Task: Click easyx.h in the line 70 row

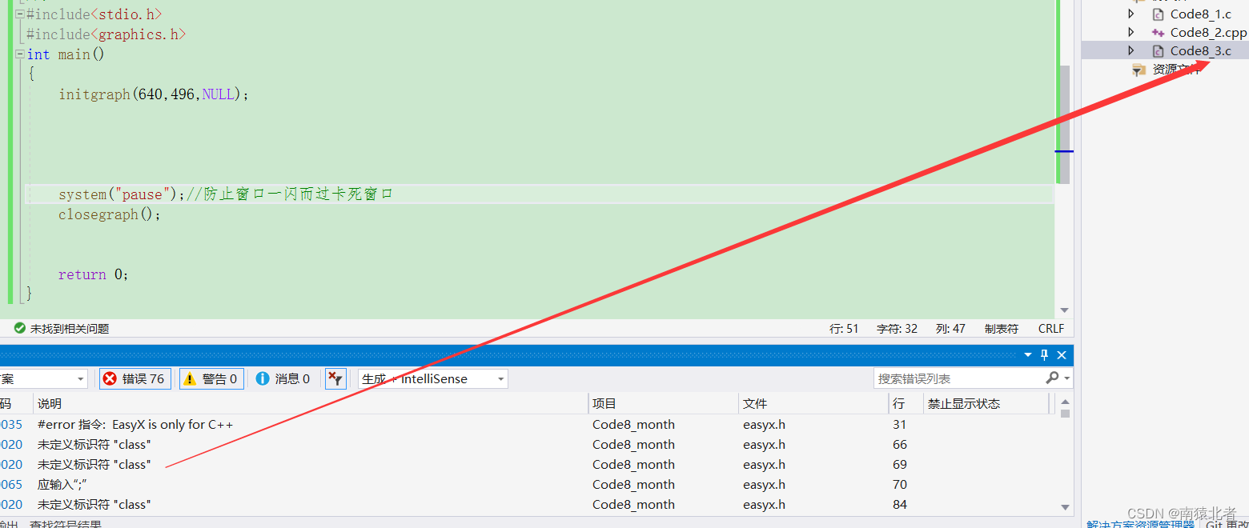Action: click(x=764, y=485)
